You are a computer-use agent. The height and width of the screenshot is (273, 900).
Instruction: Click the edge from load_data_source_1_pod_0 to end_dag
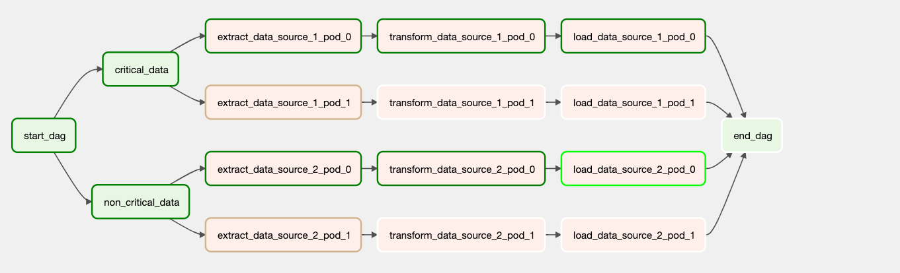[729, 73]
